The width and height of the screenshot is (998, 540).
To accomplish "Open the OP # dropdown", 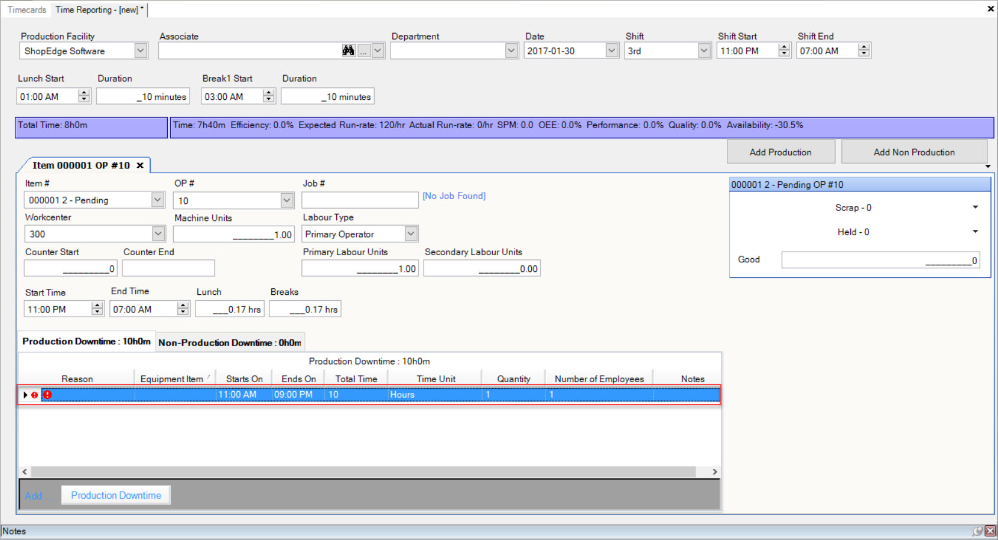I will click(x=287, y=200).
